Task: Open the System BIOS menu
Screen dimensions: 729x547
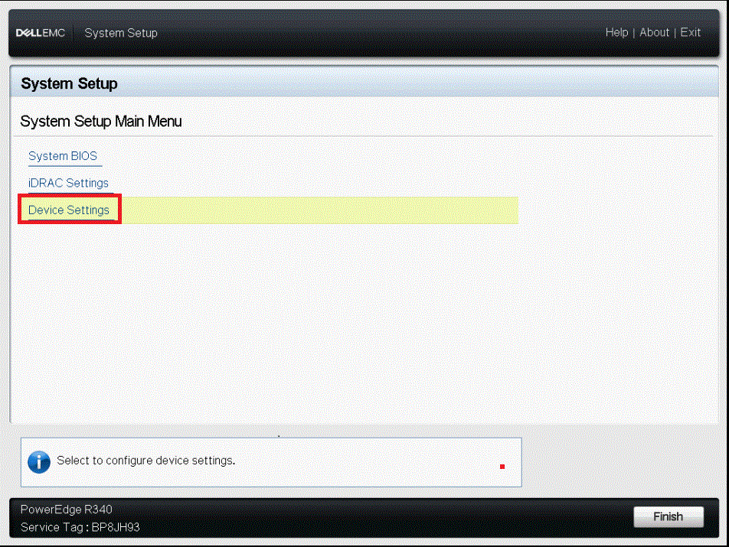Action: 63,156
